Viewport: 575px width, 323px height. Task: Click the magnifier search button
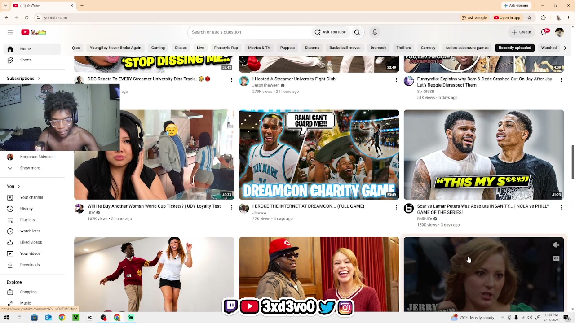pos(357,32)
